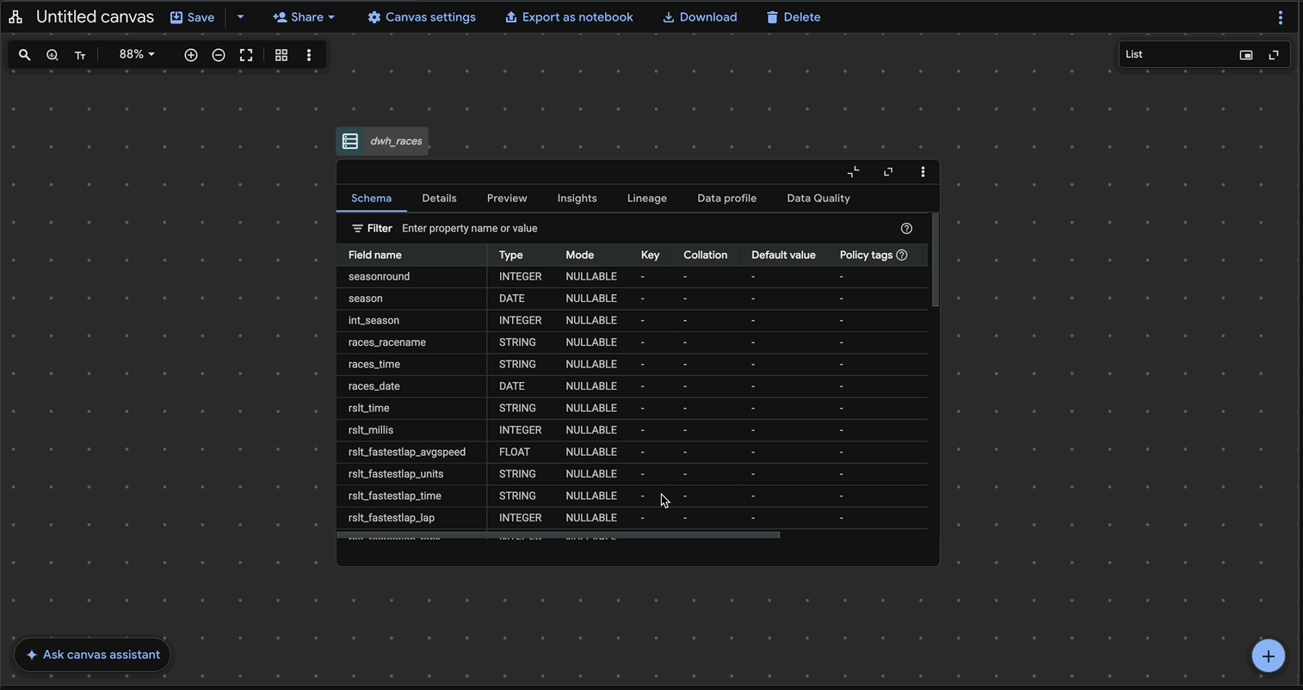Collapse the dwh_races node using its collapse icon

853,172
